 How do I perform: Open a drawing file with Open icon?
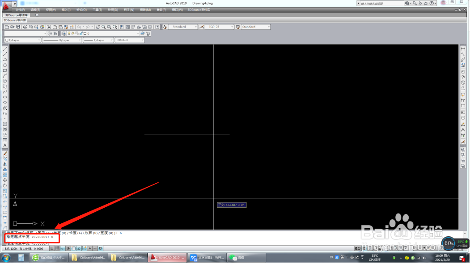tap(12, 27)
